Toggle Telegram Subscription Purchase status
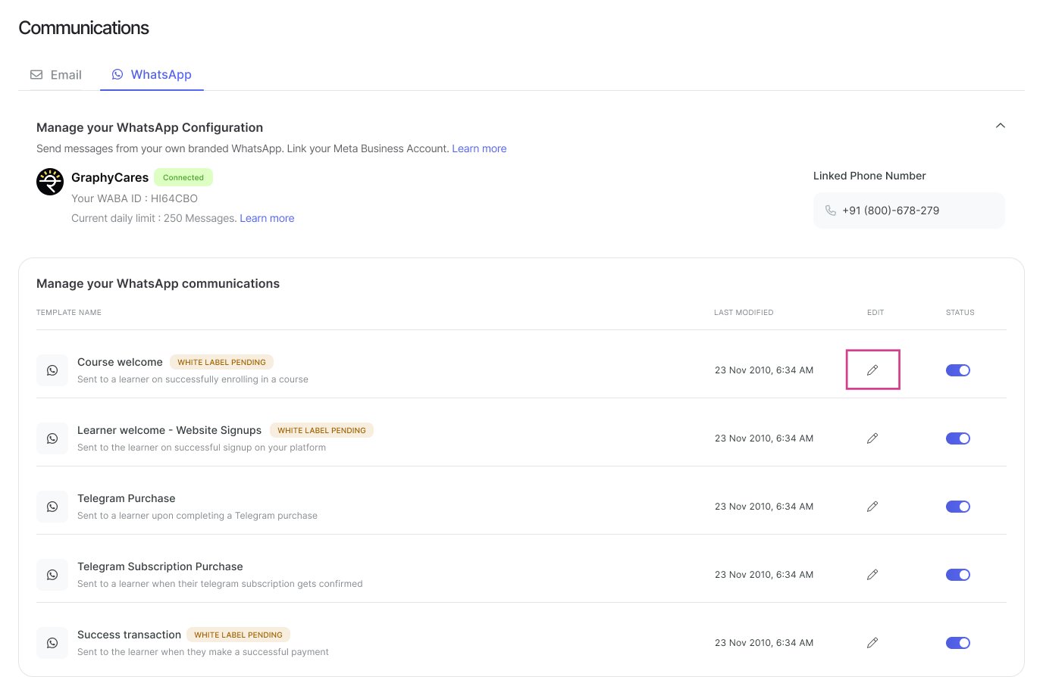 958,575
